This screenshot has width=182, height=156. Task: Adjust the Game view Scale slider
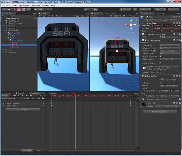point(84,16)
